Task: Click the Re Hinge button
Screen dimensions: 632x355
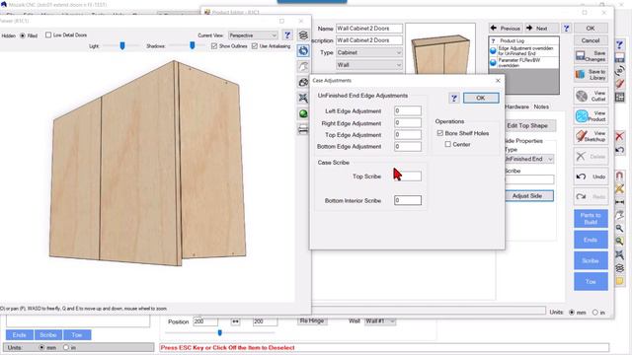Action: click(x=312, y=321)
